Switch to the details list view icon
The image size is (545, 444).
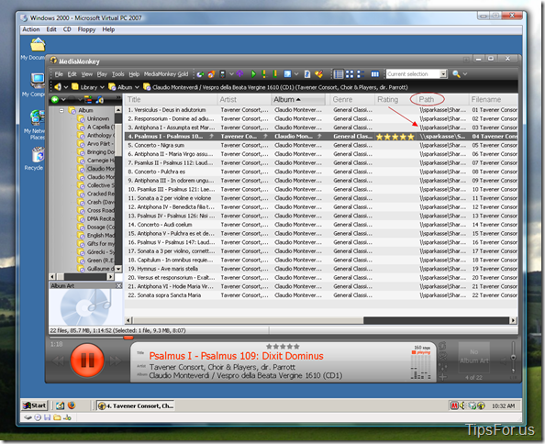point(339,74)
